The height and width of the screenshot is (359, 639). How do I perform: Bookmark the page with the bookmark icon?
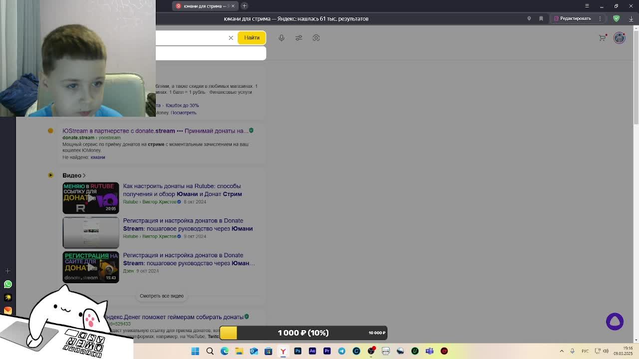pyautogui.click(x=541, y=18)
